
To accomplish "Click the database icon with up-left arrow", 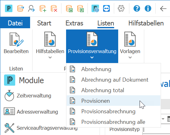I will pyautogui.click(x=80, y=9).
